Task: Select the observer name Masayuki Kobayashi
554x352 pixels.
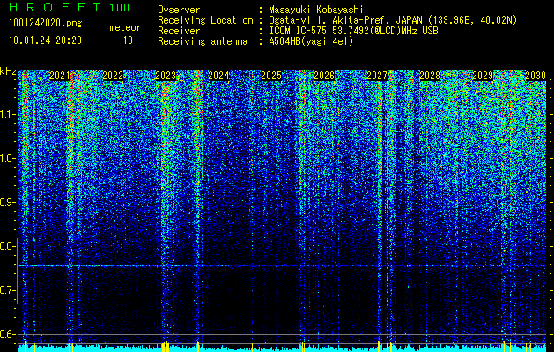Action: tap(316, 10)
